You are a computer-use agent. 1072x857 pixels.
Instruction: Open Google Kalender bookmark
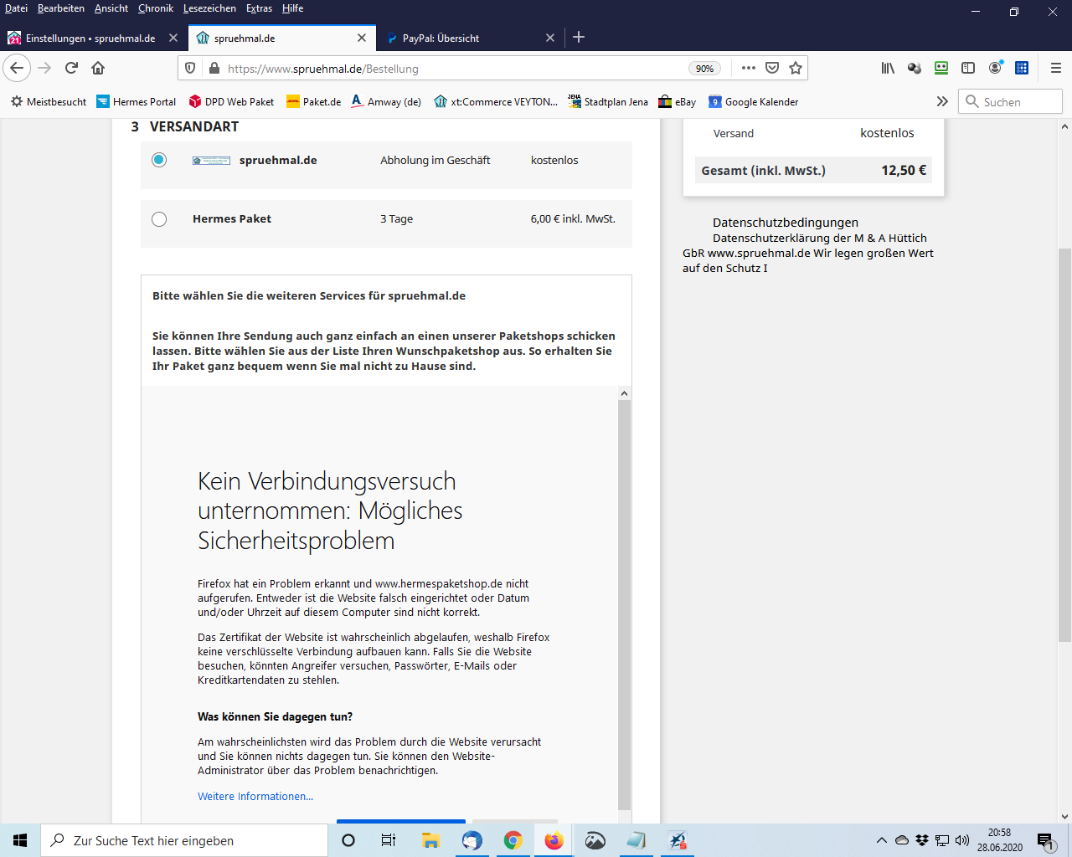tap(754, 102)
